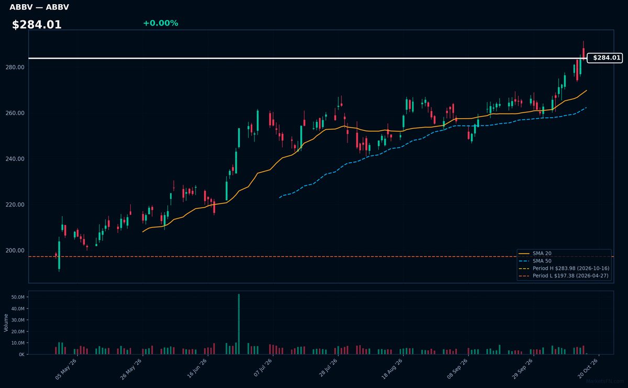Viewport: 628px width, 388px height.
Task: Click the 0K volume axis label
Action: 21,355
